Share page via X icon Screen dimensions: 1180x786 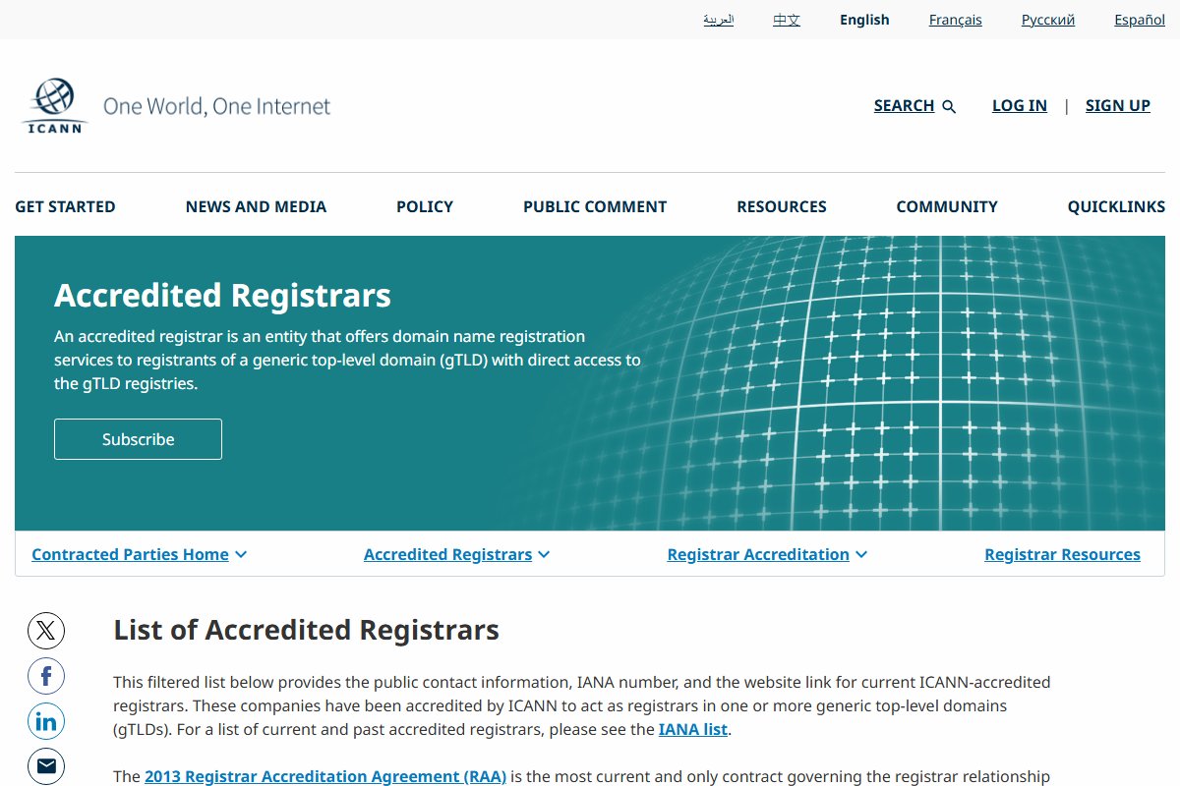coord(46,630)
